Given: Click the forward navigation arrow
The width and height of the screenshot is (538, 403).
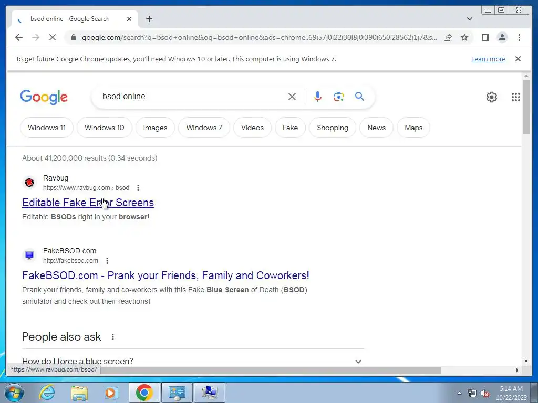Looking at the screenshot, I should tap(36, 37).
